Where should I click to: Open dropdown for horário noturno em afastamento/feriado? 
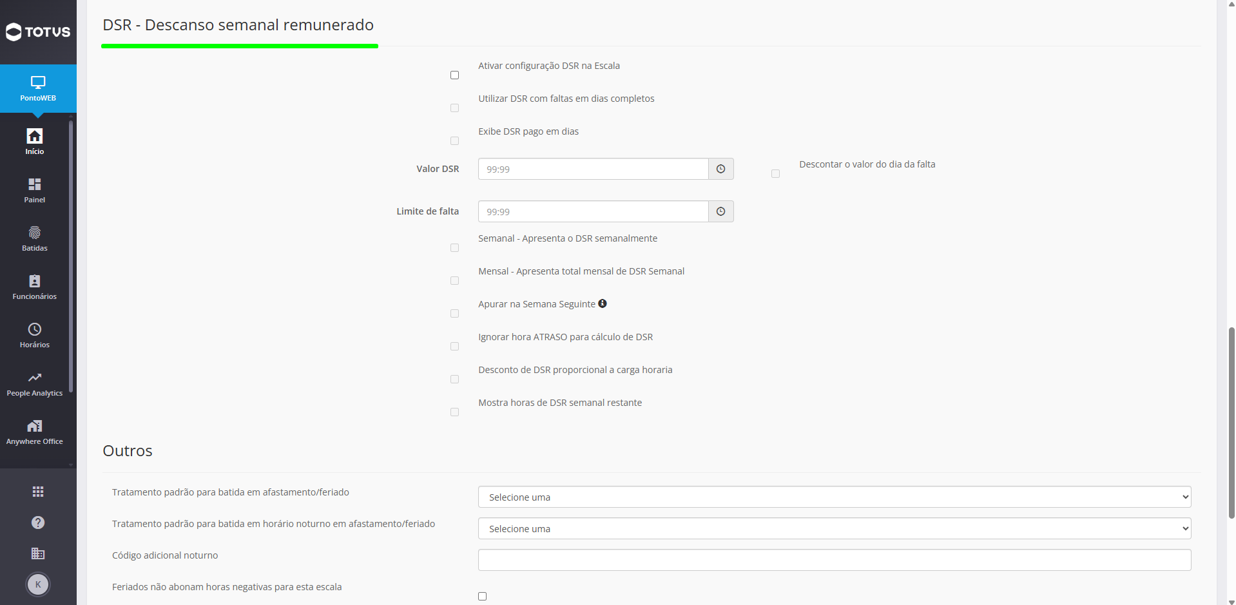[835, 528]
